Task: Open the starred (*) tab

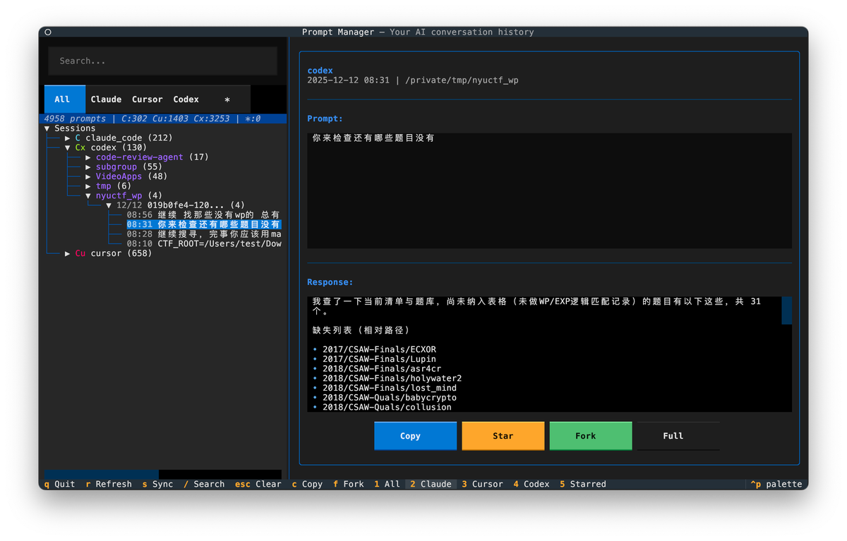Action: pos(227,99)
